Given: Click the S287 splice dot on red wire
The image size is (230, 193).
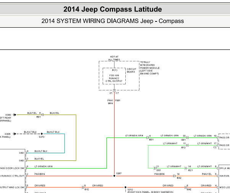Looking at the screenshot, I should 114,176.
